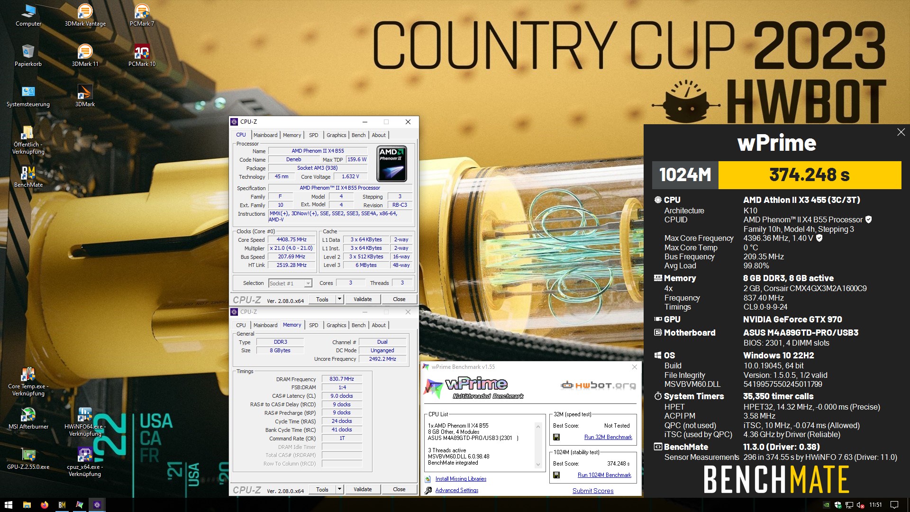Switch to BenchMate taskbar button
This screenshot has width=910, height=512.
tap(62, 505)
